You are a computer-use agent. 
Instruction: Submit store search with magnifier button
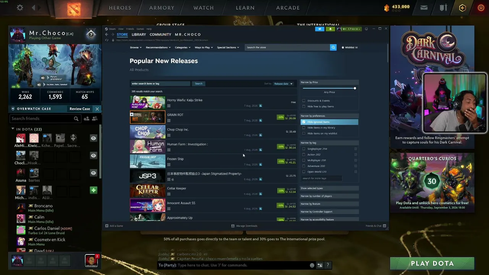333,47
